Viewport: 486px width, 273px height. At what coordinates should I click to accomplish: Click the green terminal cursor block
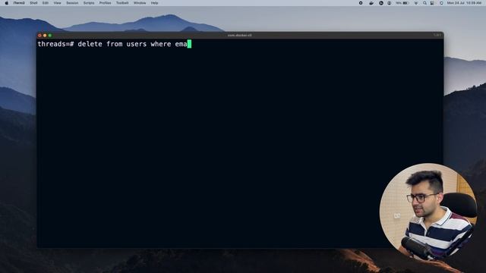[189, 44]
